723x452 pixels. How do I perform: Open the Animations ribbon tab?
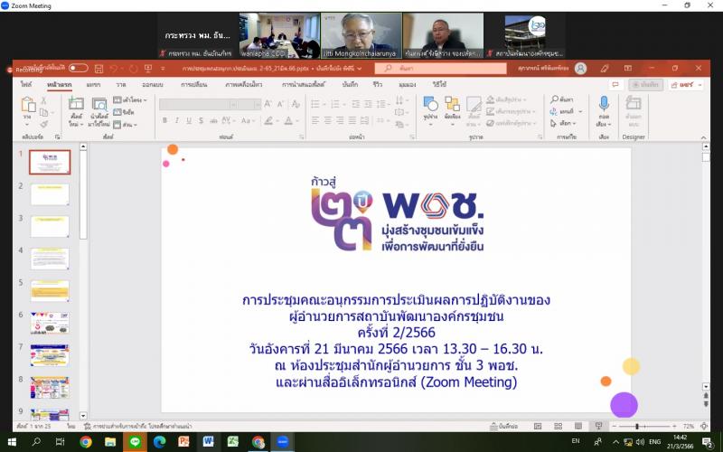pyautogui.click(x=243, y=84)
